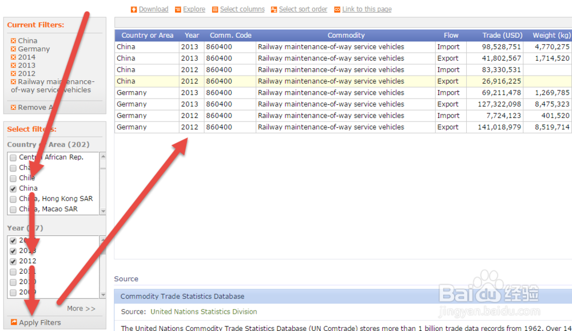Open the Select columns link
Screen dimensions: 572x331
pyautogui.click(x=242, y=9)
